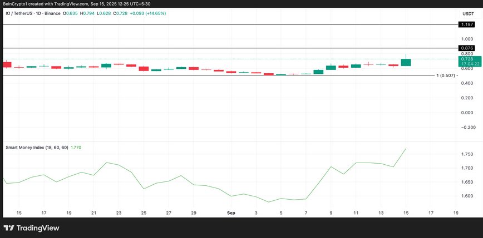Click the 17:04:22 bar countdown label
Screen dimensions: 483x238
point(466,64)
